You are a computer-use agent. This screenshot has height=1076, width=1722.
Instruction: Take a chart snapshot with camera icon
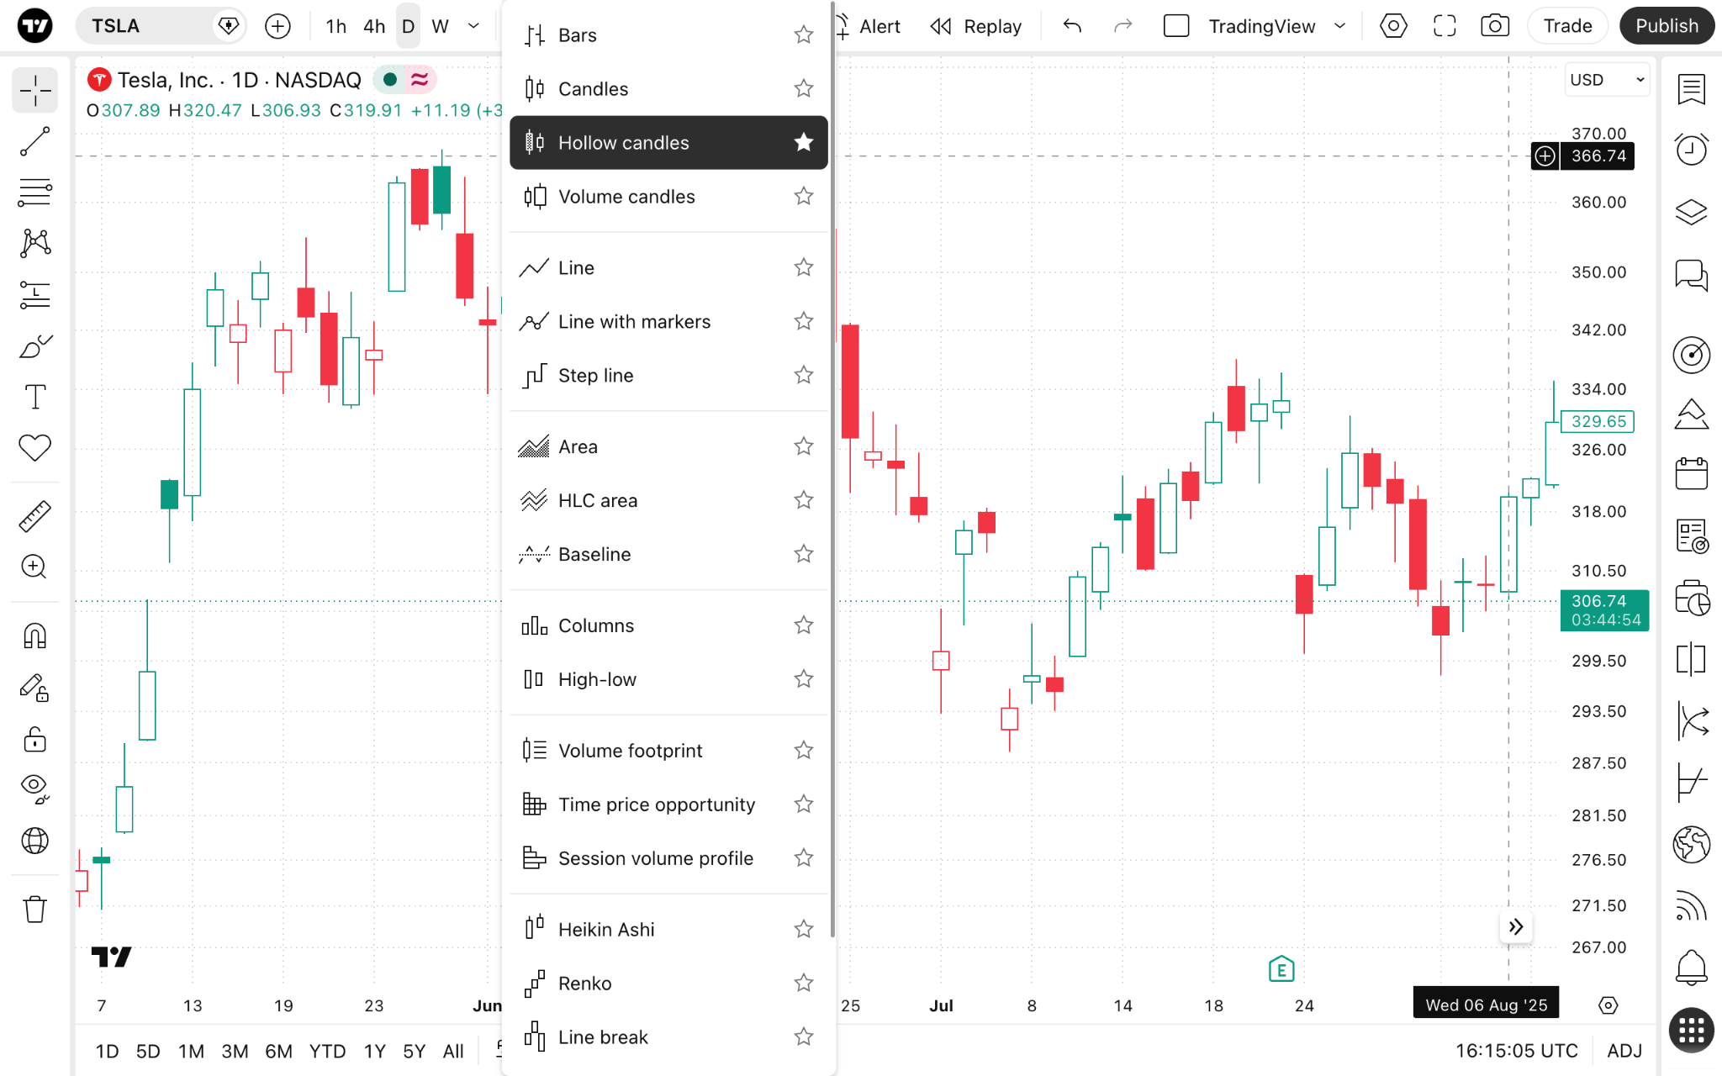1495,26
